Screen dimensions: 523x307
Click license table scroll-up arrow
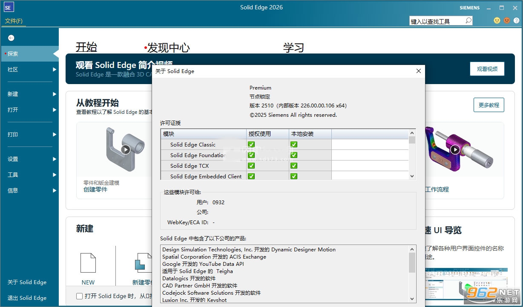[x=412, y=133]
